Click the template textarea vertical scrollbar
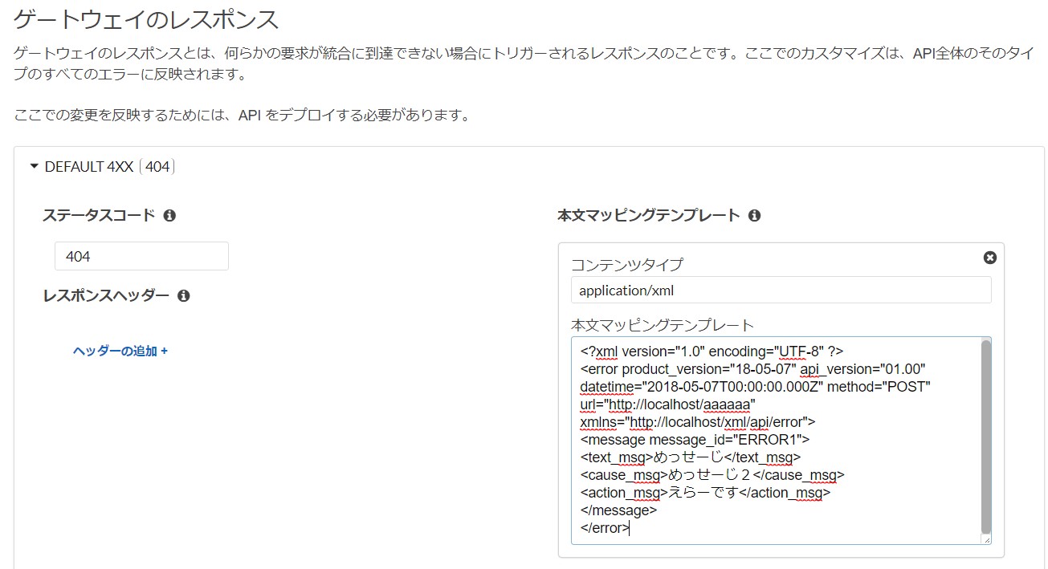1048x569 pixels. point(986,437)
